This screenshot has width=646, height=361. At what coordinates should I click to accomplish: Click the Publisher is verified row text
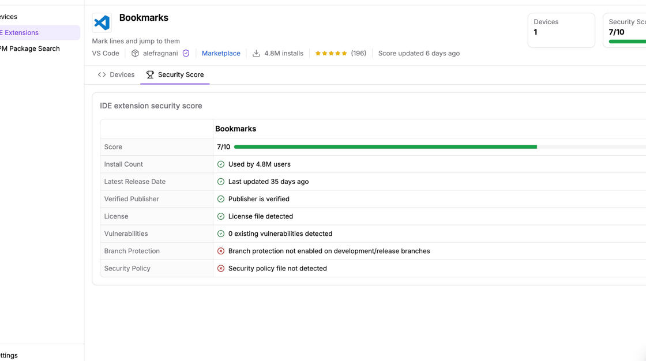[258, 199]
